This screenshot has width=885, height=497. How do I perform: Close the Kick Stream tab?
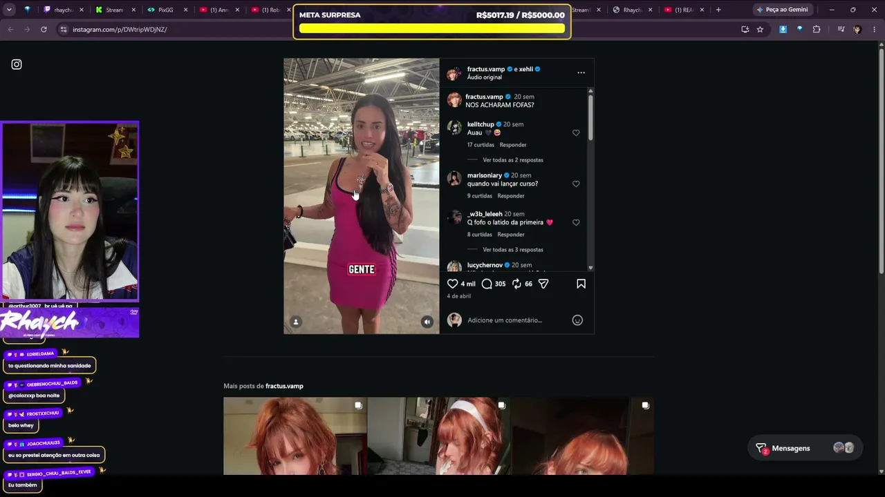click(133, 10)
